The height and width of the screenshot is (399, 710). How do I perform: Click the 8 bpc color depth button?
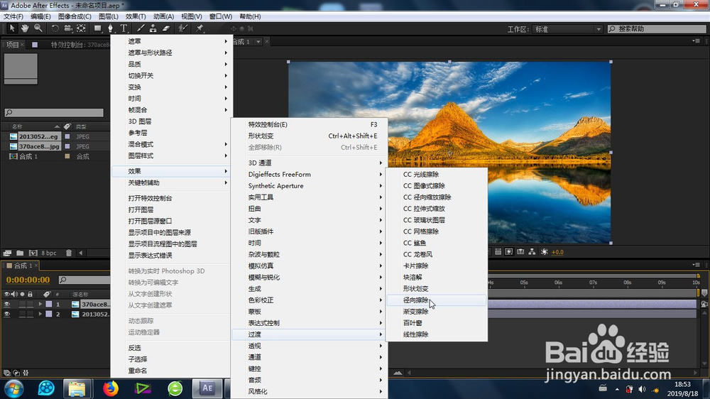[49, 253]
